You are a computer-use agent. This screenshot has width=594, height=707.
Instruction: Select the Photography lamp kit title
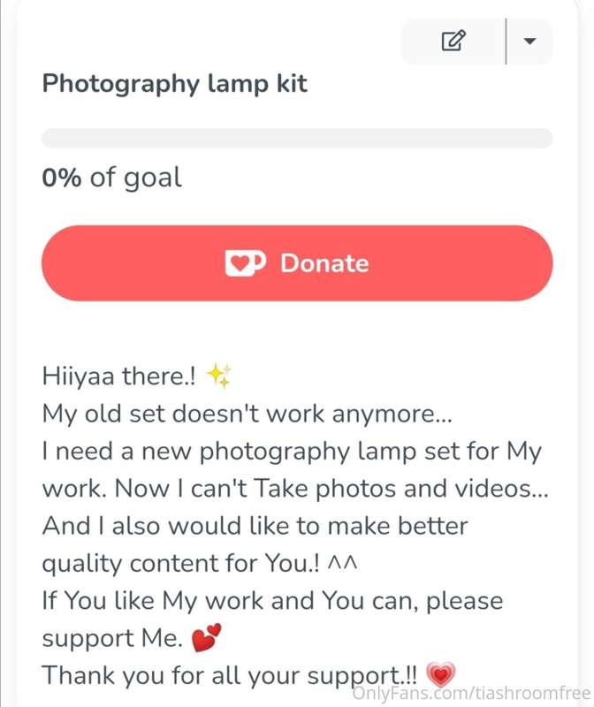coord(174,84)
